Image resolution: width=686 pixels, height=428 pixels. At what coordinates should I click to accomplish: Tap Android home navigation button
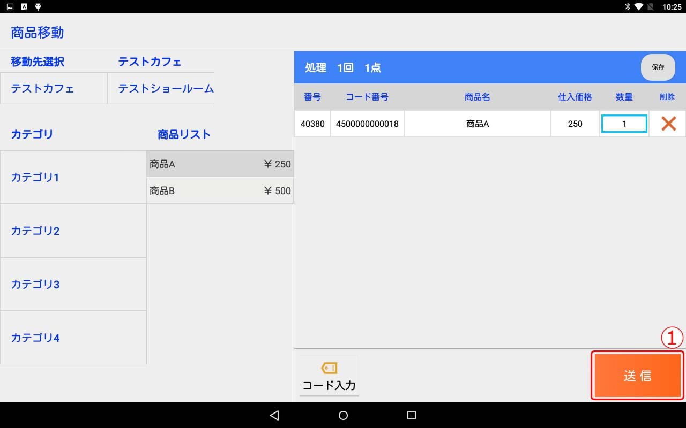pyautogui.click(x=344, y=415)
